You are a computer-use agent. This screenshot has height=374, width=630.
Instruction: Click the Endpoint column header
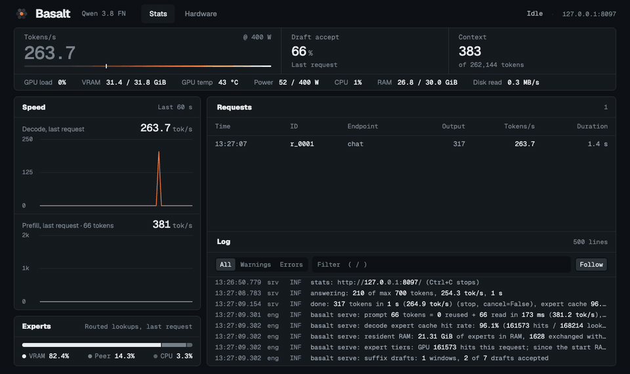click(x=362, y=126)
